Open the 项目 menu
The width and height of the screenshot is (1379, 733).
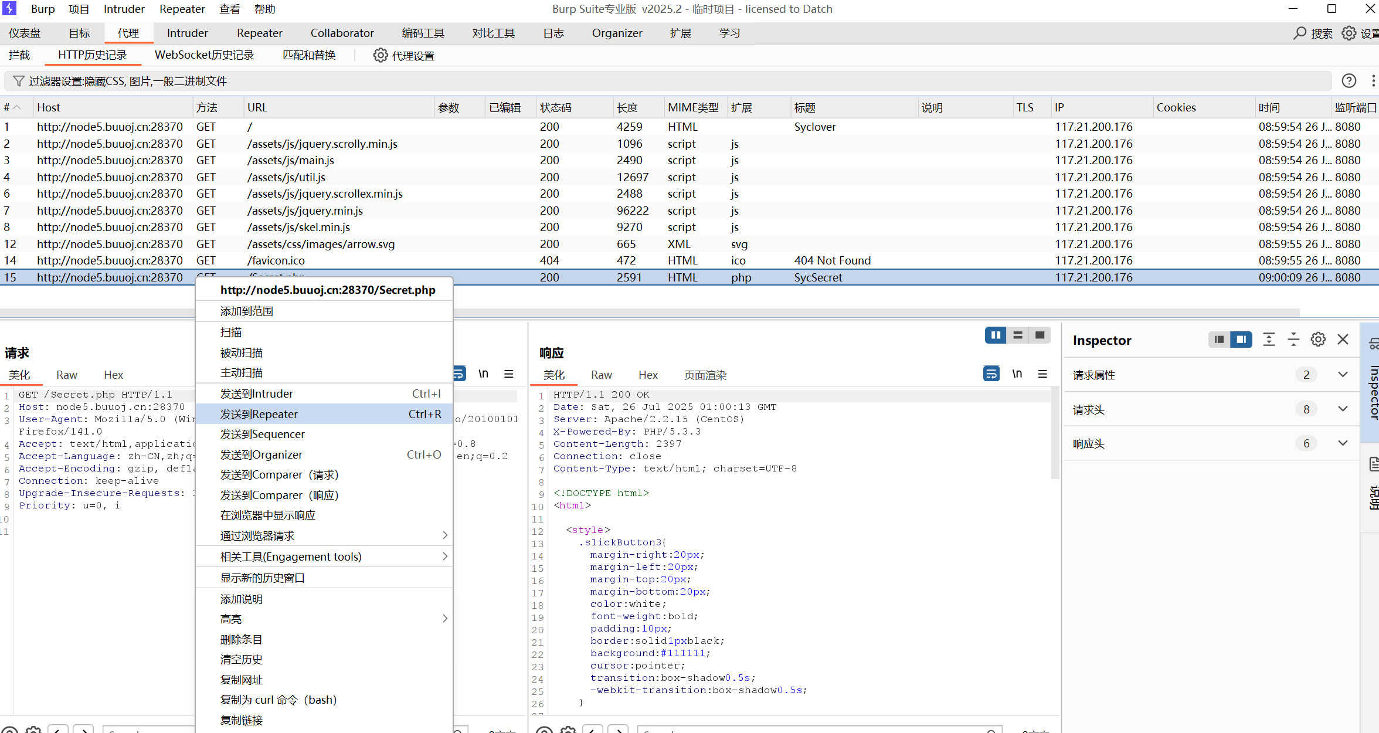point(79,9)
